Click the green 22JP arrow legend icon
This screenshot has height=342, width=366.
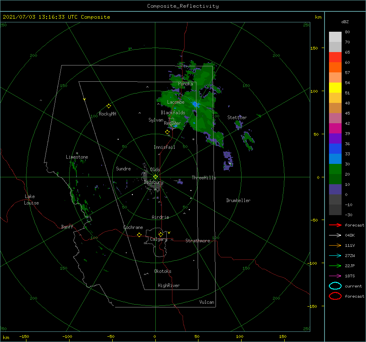[x=335, y=266]
